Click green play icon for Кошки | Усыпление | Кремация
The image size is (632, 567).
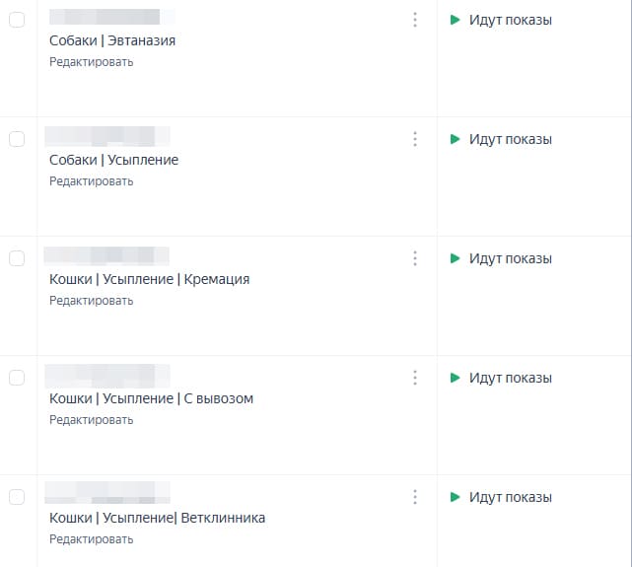455,258
